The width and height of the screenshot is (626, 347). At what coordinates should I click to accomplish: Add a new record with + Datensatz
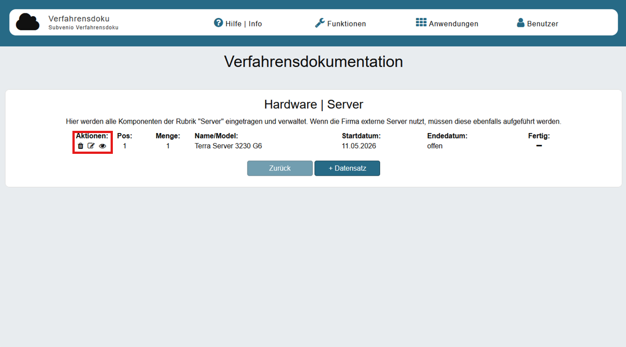[348, 168]
